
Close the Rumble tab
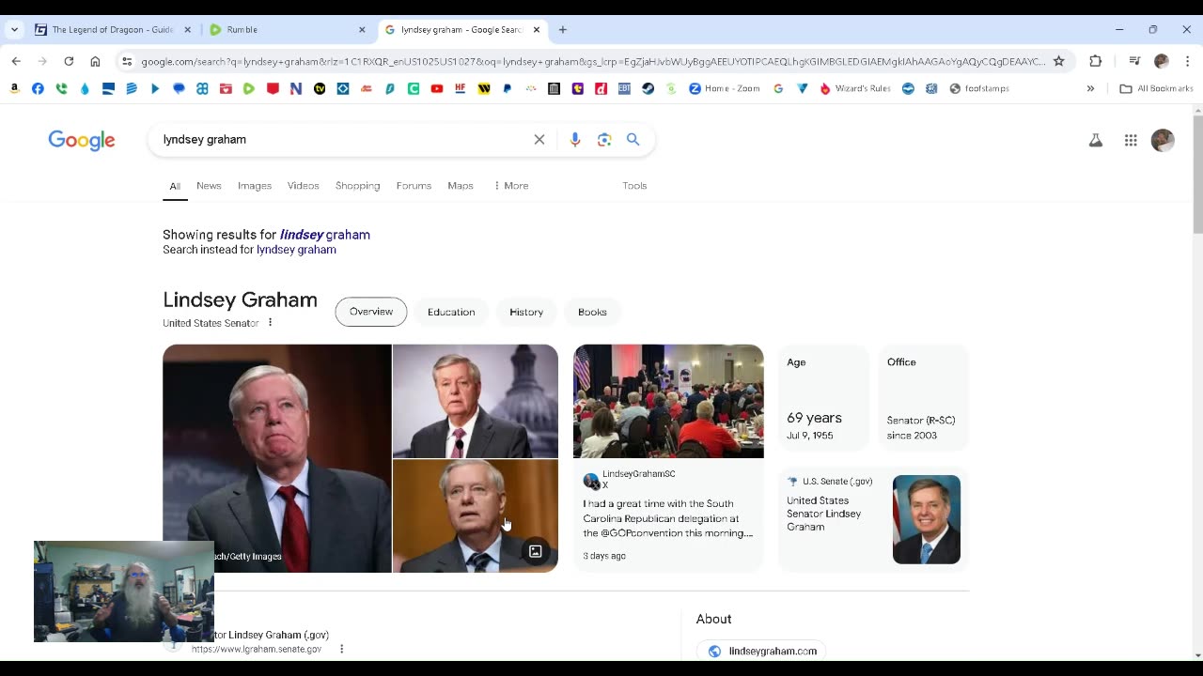[x=362, y=30]
